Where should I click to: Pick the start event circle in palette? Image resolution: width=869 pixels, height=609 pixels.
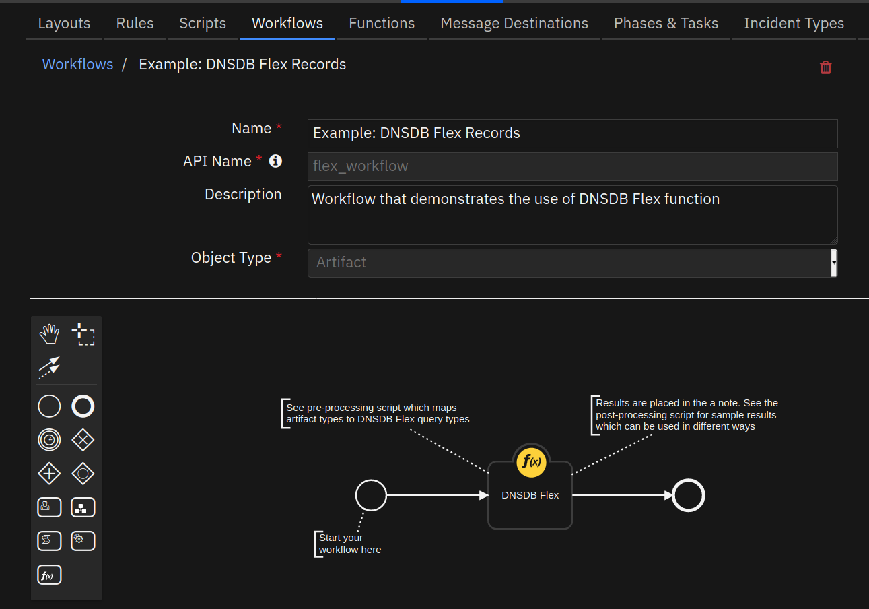(x=49, y=406)
